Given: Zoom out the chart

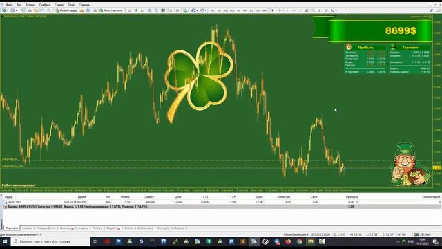Looking at the screenshot, I should coord(157,10).
